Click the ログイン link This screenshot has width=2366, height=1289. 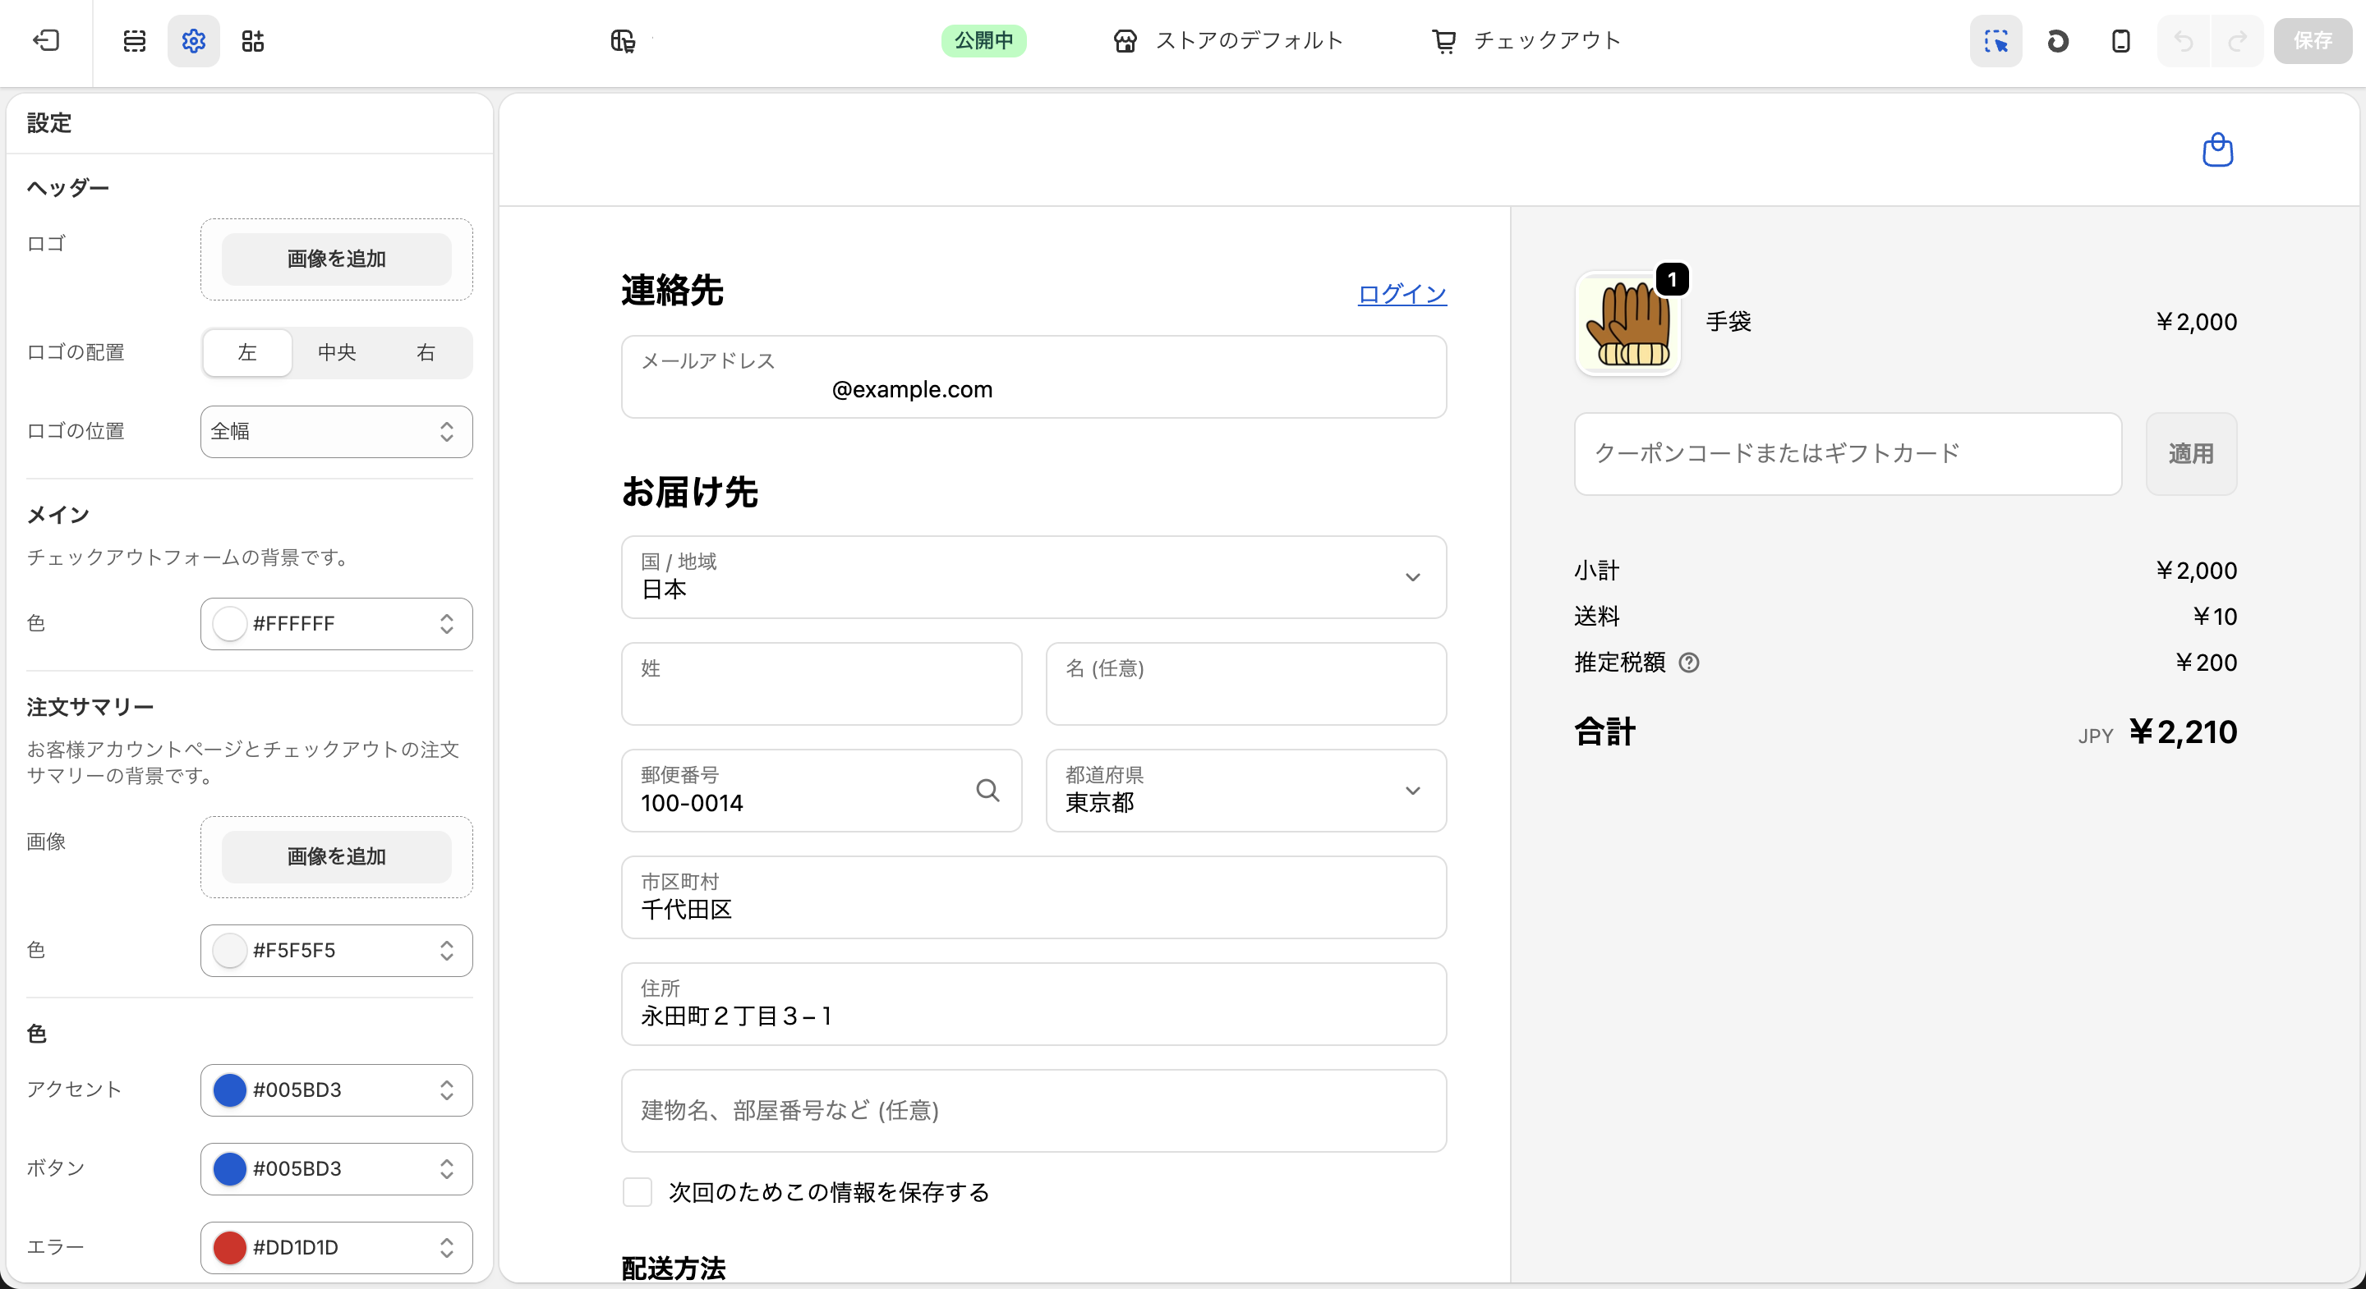1401,293
